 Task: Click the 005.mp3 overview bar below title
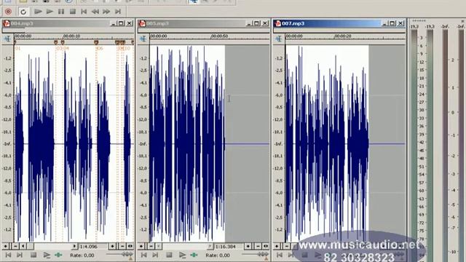point(204,31)
